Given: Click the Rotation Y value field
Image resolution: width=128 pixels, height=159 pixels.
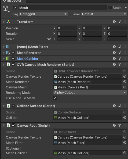Looking at the screenshot, I should [x=92, y=34].
